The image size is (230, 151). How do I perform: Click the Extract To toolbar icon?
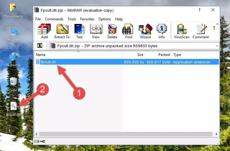coord(62,31)
